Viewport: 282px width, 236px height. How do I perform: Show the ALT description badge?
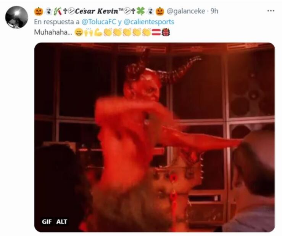pyautogui.click(x=62, y=222)
